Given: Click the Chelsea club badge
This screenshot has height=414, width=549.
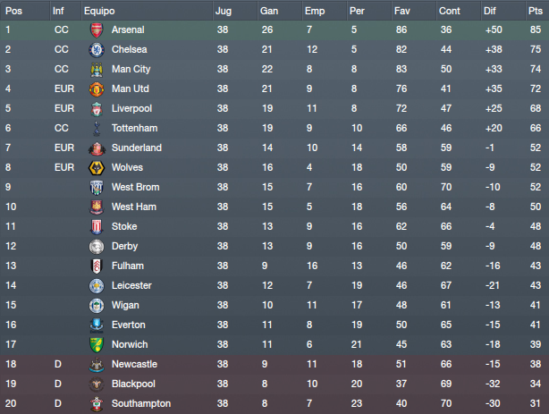Looking at the screenshot, I should coord(97,50).
